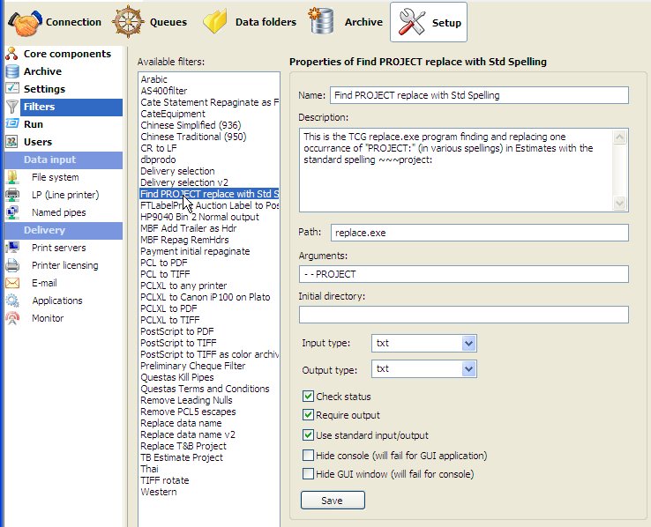The image size is (651, 527).
Task: Enable Hide console checkbox
Action: point(308,456)
